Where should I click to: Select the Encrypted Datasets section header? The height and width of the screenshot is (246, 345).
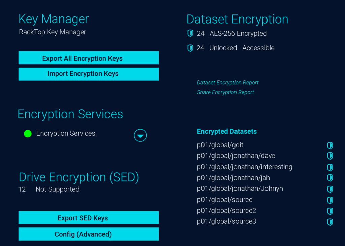click(227, 131)
